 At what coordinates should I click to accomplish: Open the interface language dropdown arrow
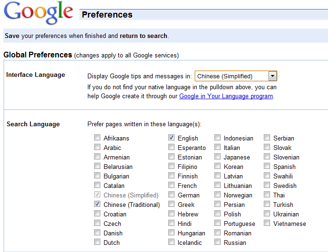(272, 76)
